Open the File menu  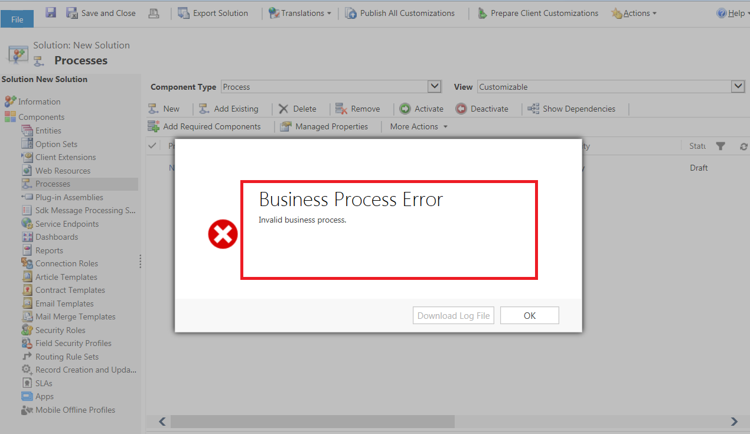pos(17,19)
